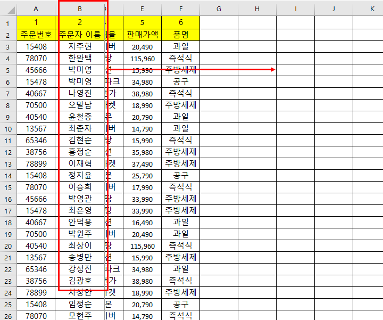Click the 품명 header cell

tap(180, 35)
